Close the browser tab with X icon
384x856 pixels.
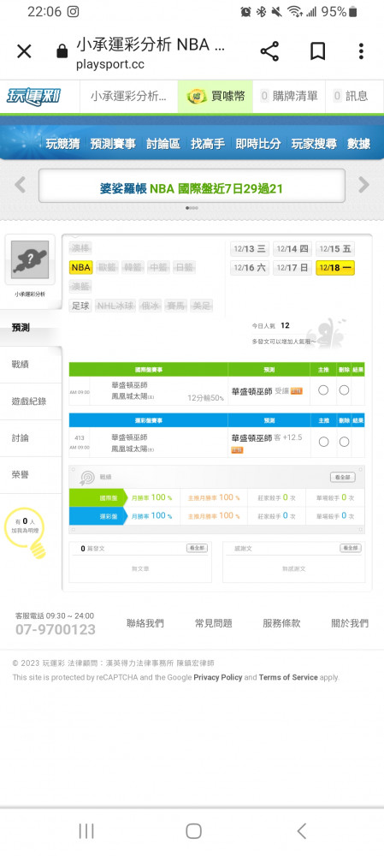click(24, 51)
